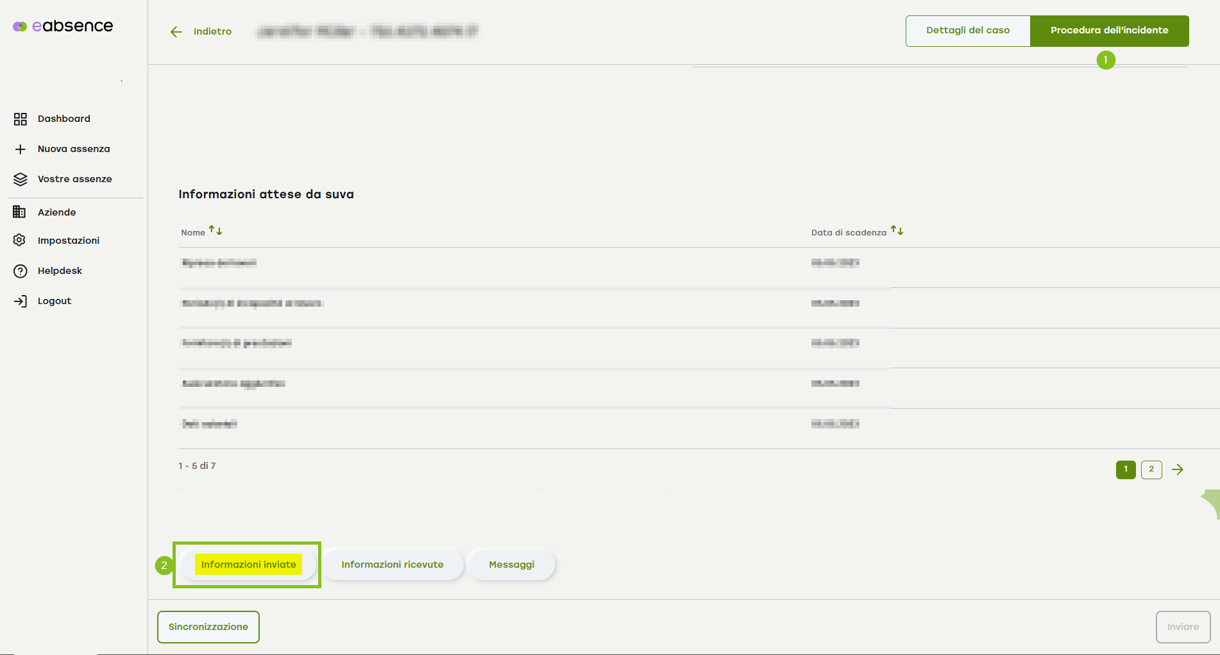Select the Informazioni ricevute tab
Image resolution: width=1220 pixels, height=655 pixels.
pos(393,565)
